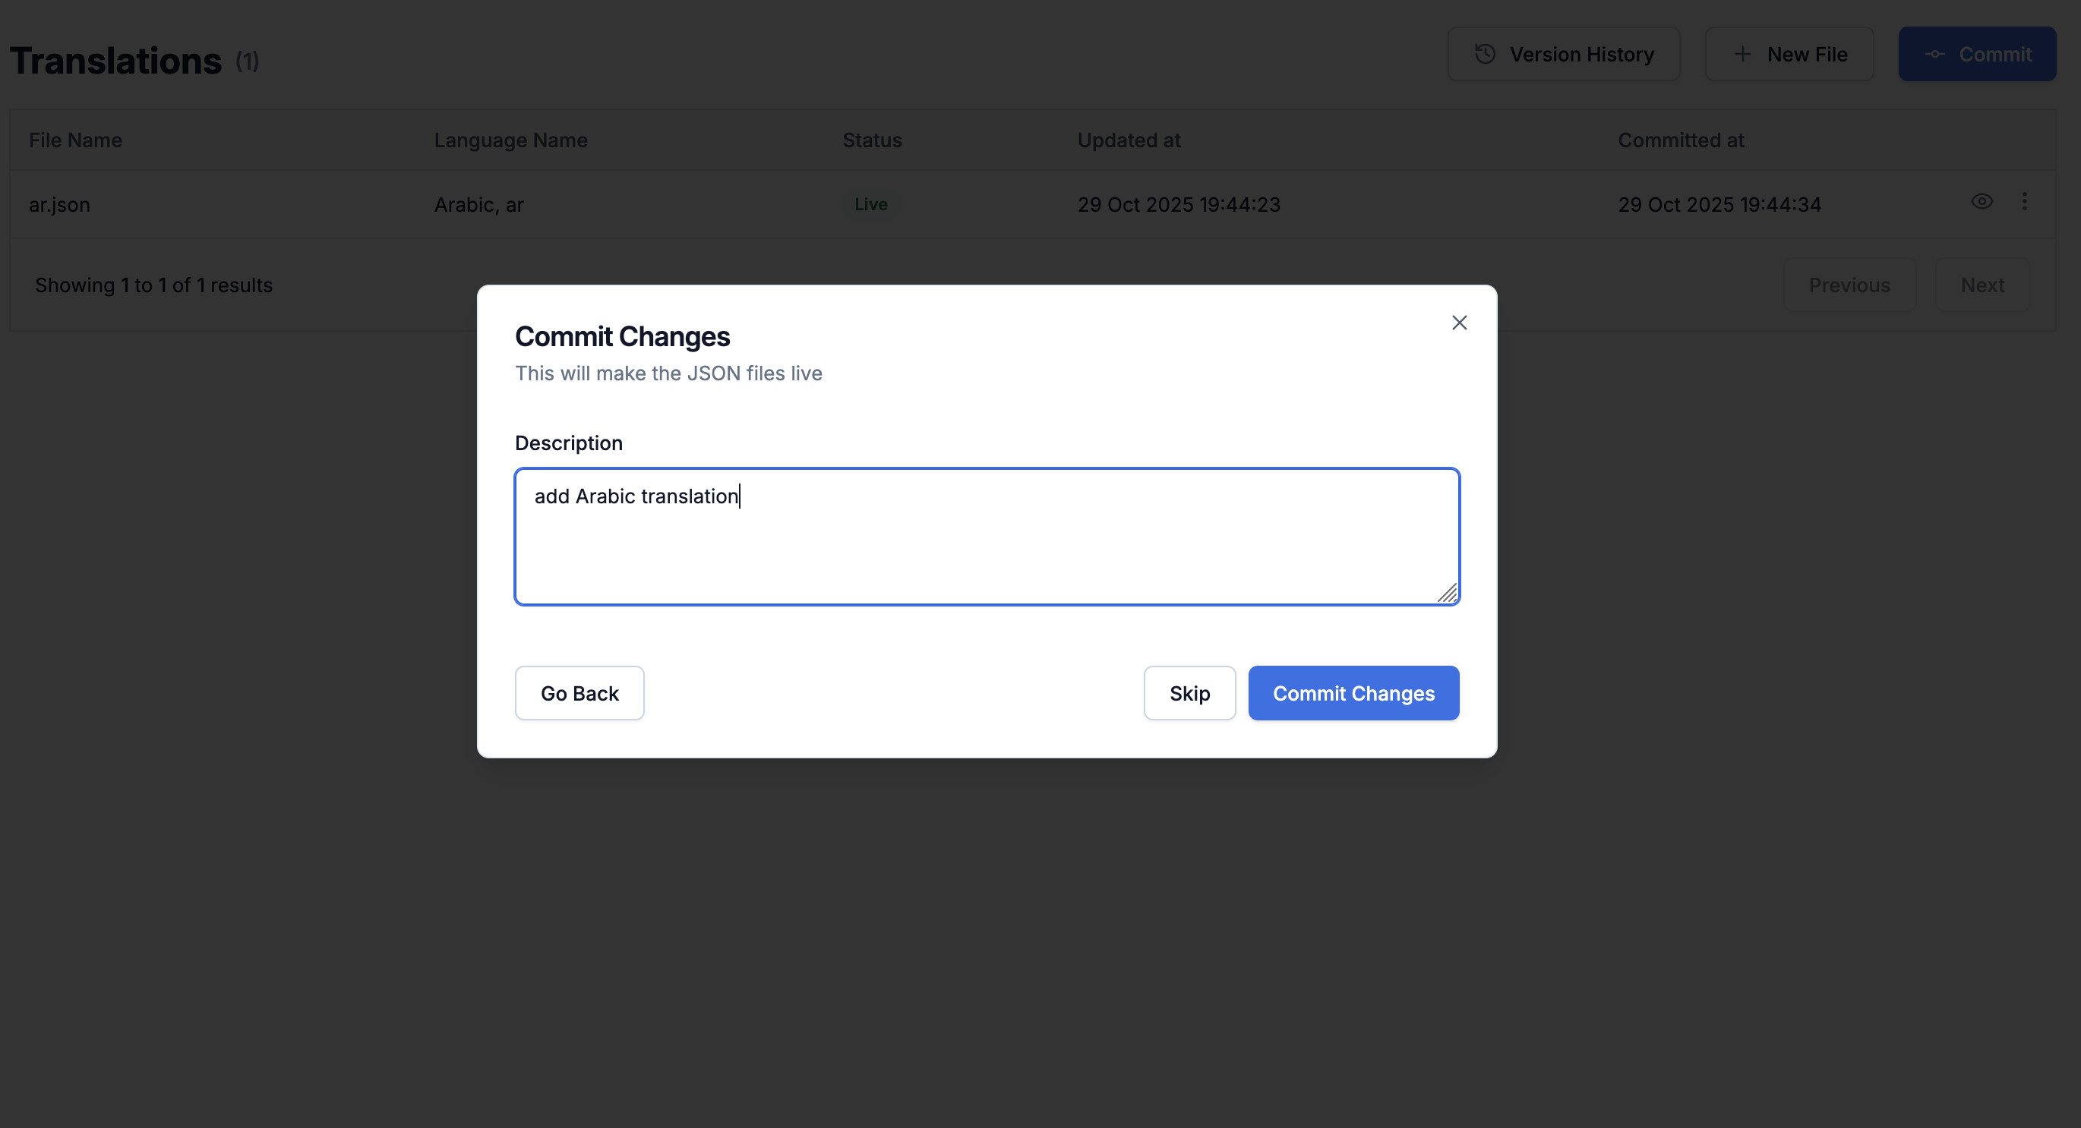Click the blue Commit Changes button
This screenshot has height=1128, width=2081.
point(1353,693)
